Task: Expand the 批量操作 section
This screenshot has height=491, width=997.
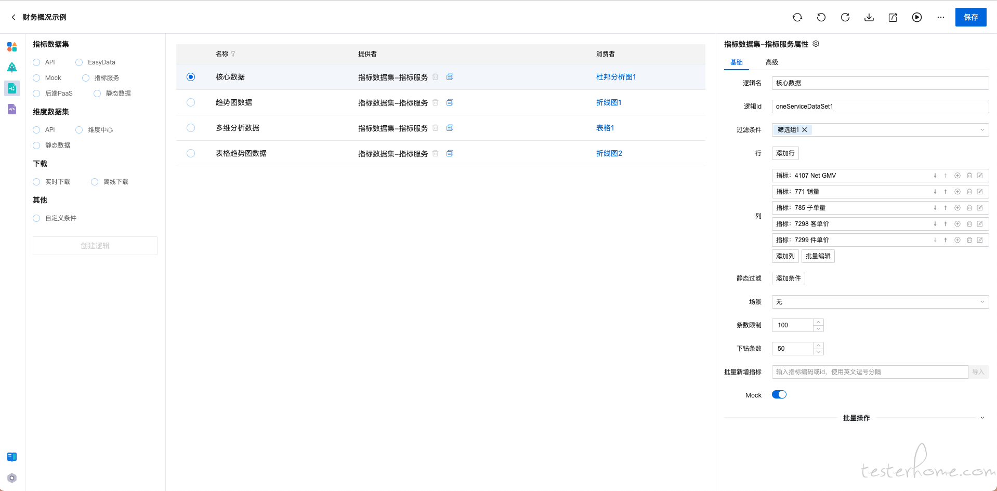Action: click(982, 418)
